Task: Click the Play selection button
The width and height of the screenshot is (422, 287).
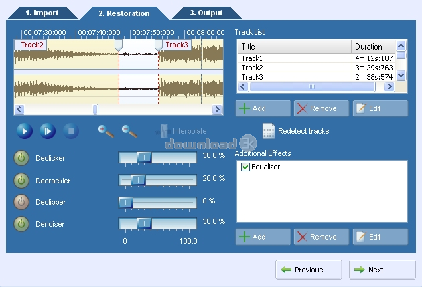Action: pyautogui.click(x=48, y=131)
